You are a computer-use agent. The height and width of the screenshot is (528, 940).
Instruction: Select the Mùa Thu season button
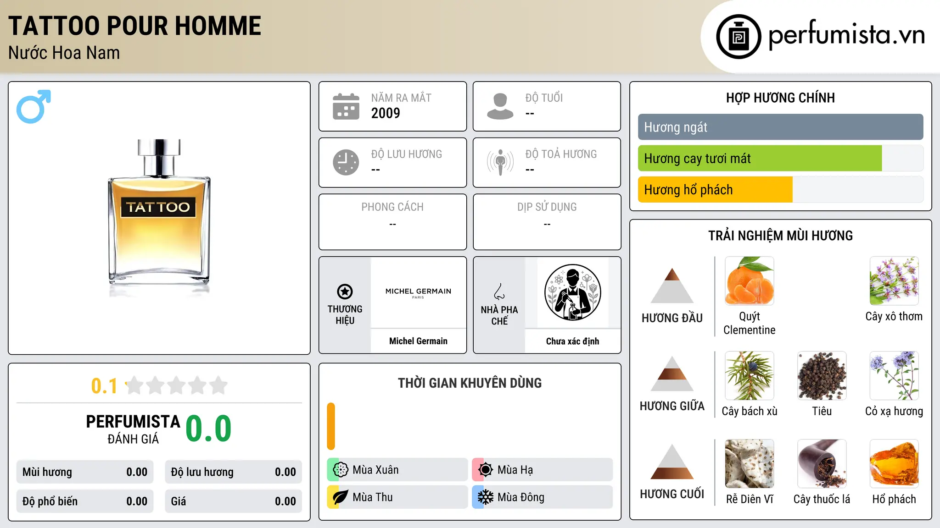[397, 497]
